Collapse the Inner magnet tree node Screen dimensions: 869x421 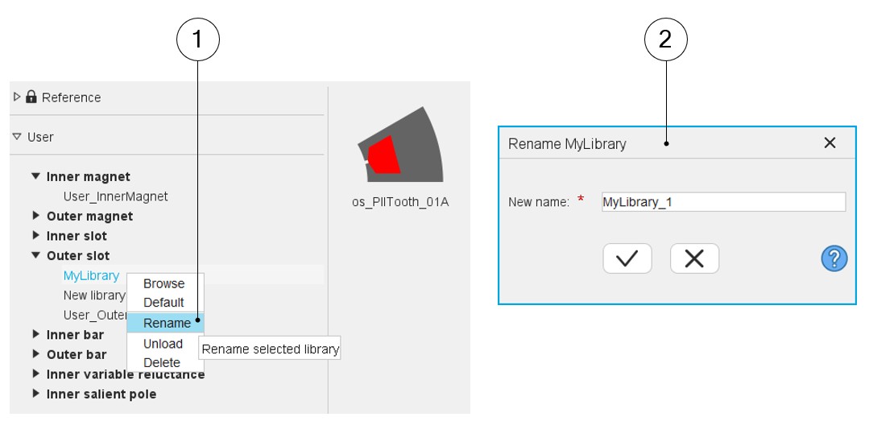coord(35,176)
